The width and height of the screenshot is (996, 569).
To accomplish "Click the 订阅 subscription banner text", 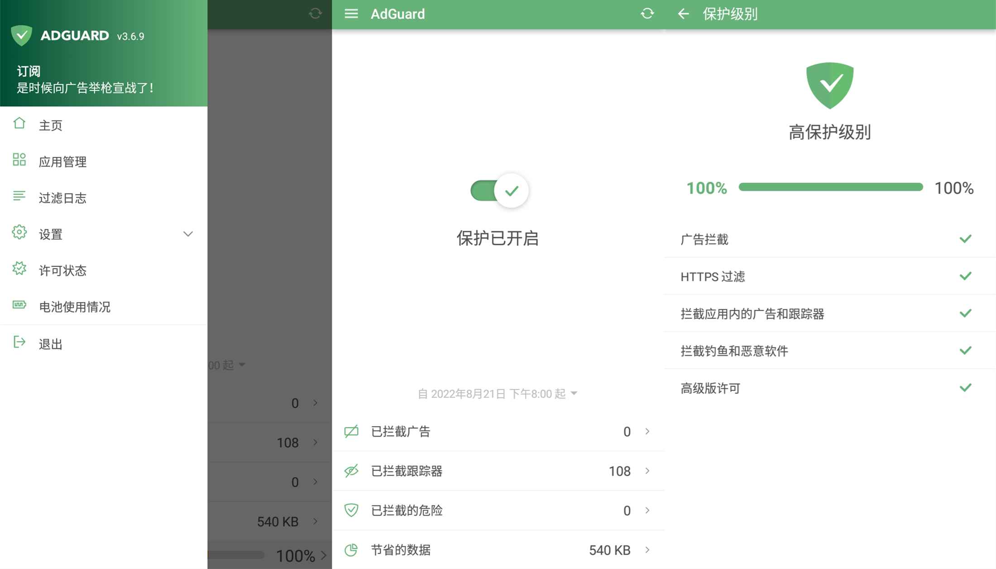I will click(29, 71).
